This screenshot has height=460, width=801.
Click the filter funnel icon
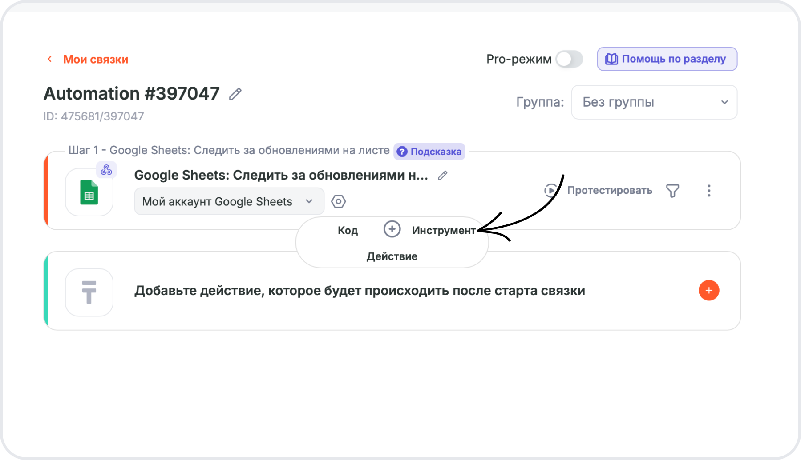[x=672, y=191]
